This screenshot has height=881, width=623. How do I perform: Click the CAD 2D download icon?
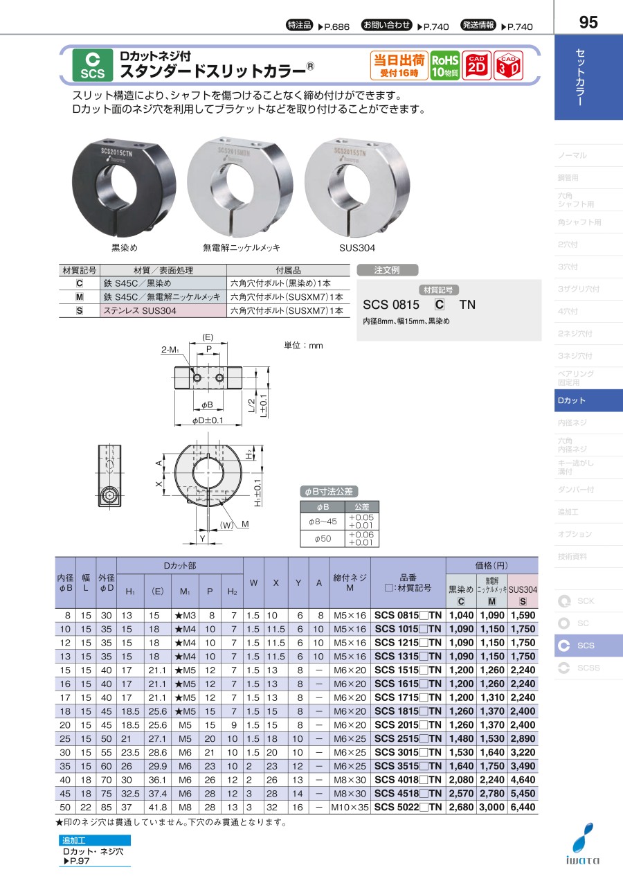(x=476, y=66)
